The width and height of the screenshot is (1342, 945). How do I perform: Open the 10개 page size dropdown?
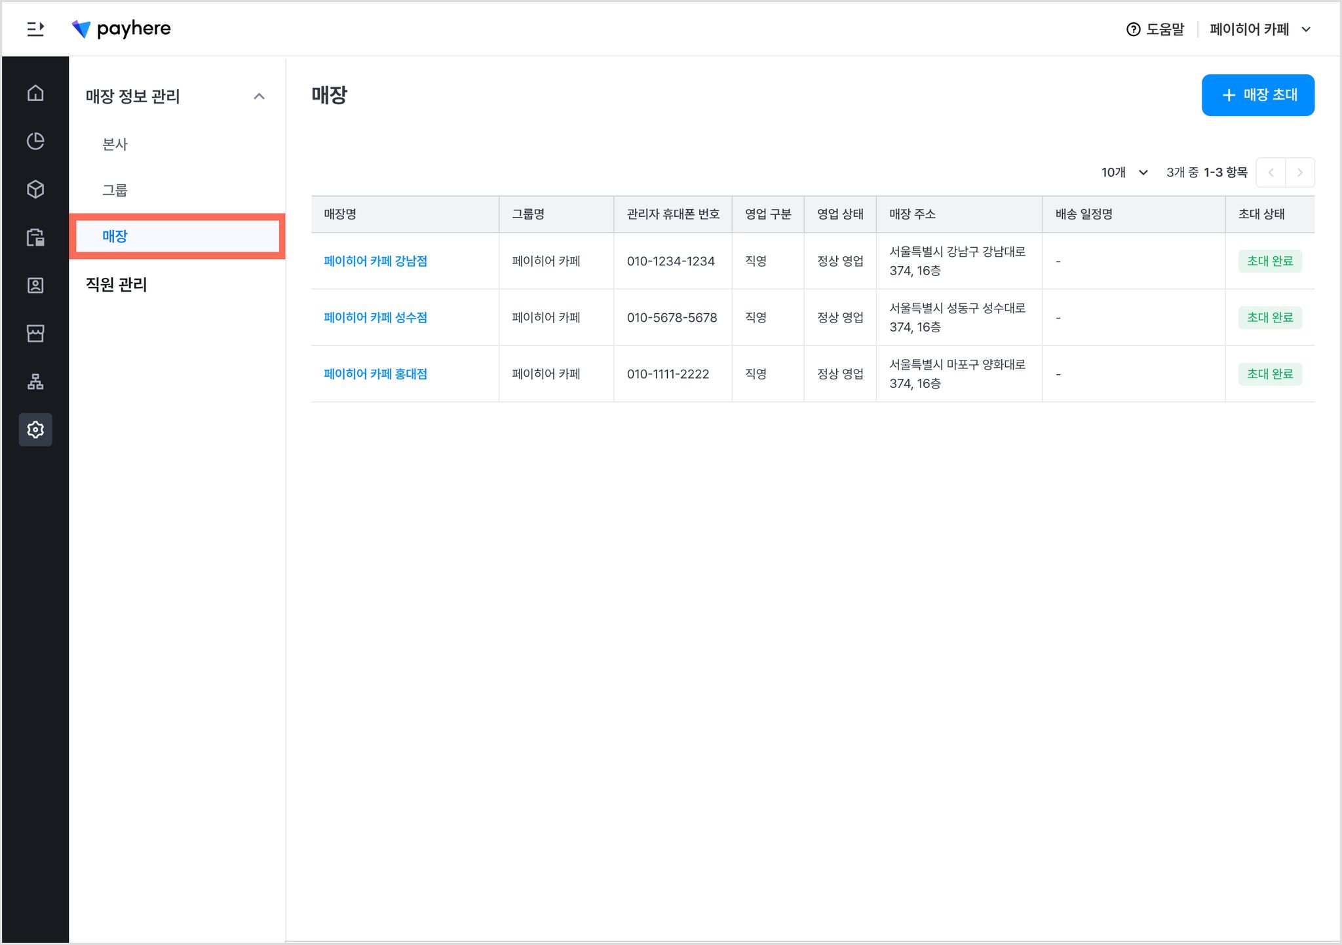point(1124,172)
